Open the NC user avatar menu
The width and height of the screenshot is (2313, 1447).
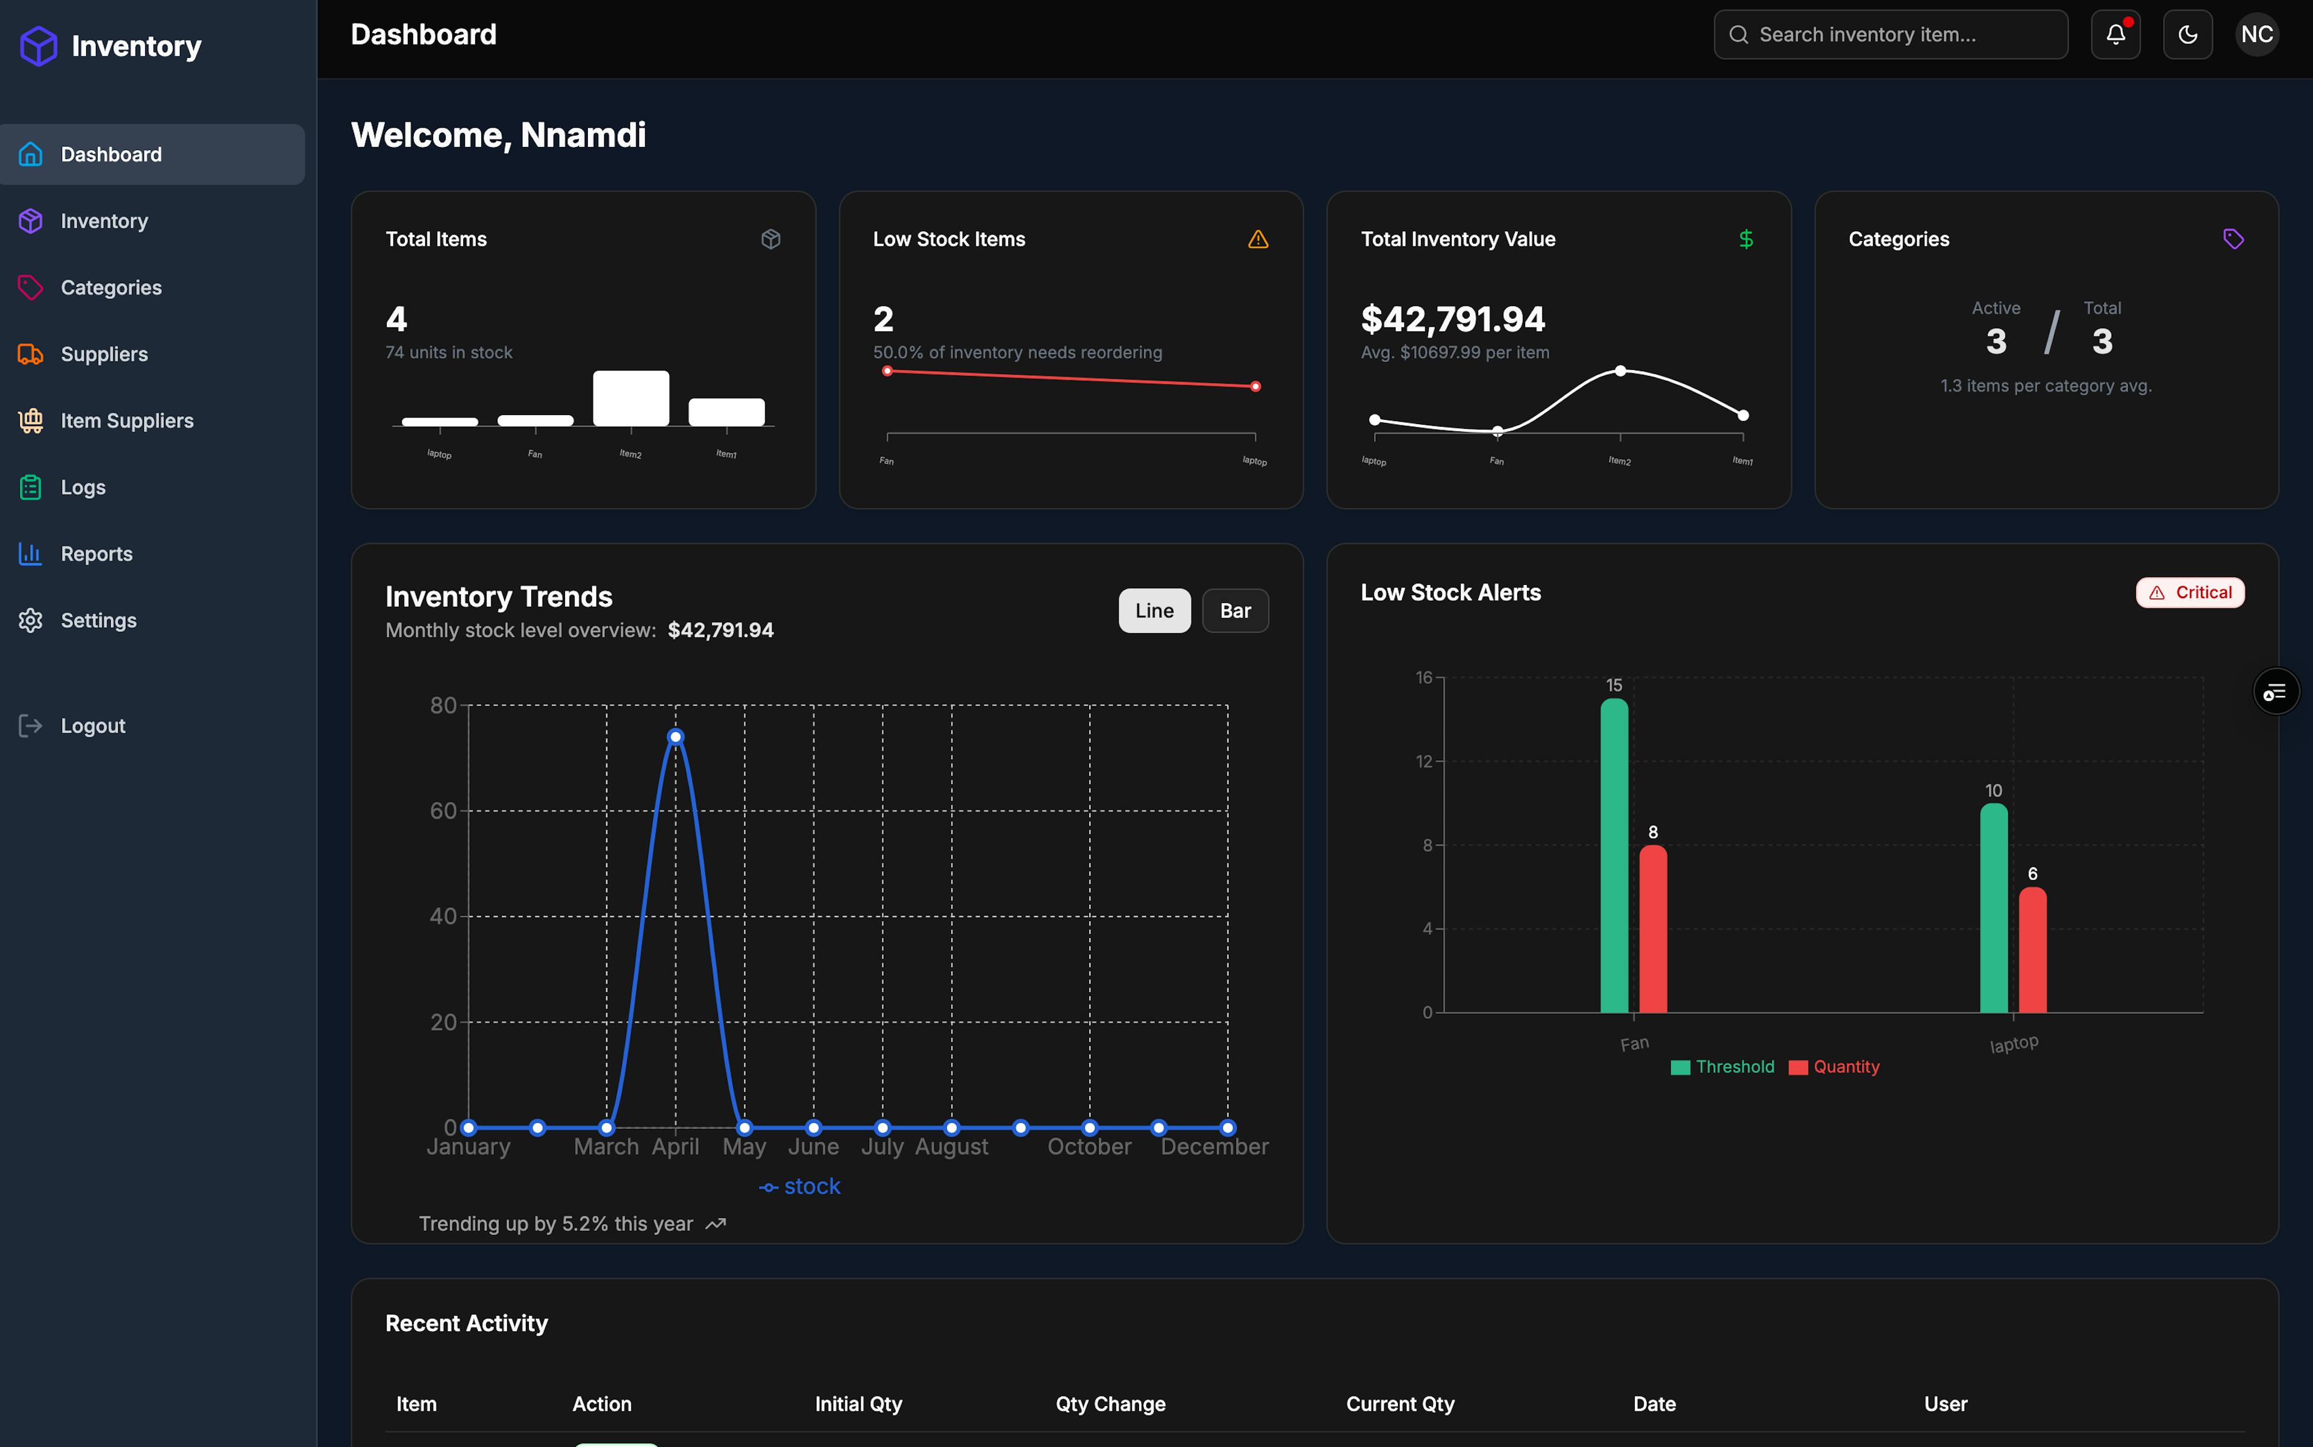click(2256, 34)
